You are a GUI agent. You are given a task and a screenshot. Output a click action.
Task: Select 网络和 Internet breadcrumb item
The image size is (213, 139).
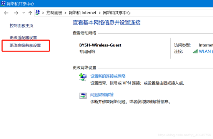(x=82, y=13)
